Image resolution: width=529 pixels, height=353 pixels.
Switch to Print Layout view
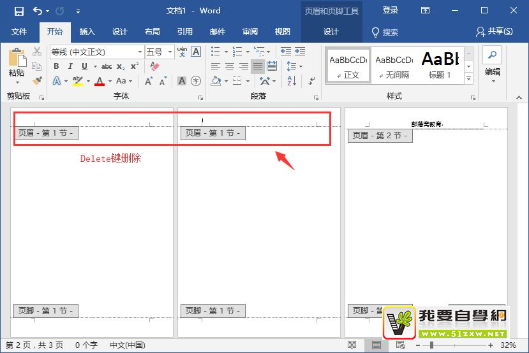tap(376, 345)
